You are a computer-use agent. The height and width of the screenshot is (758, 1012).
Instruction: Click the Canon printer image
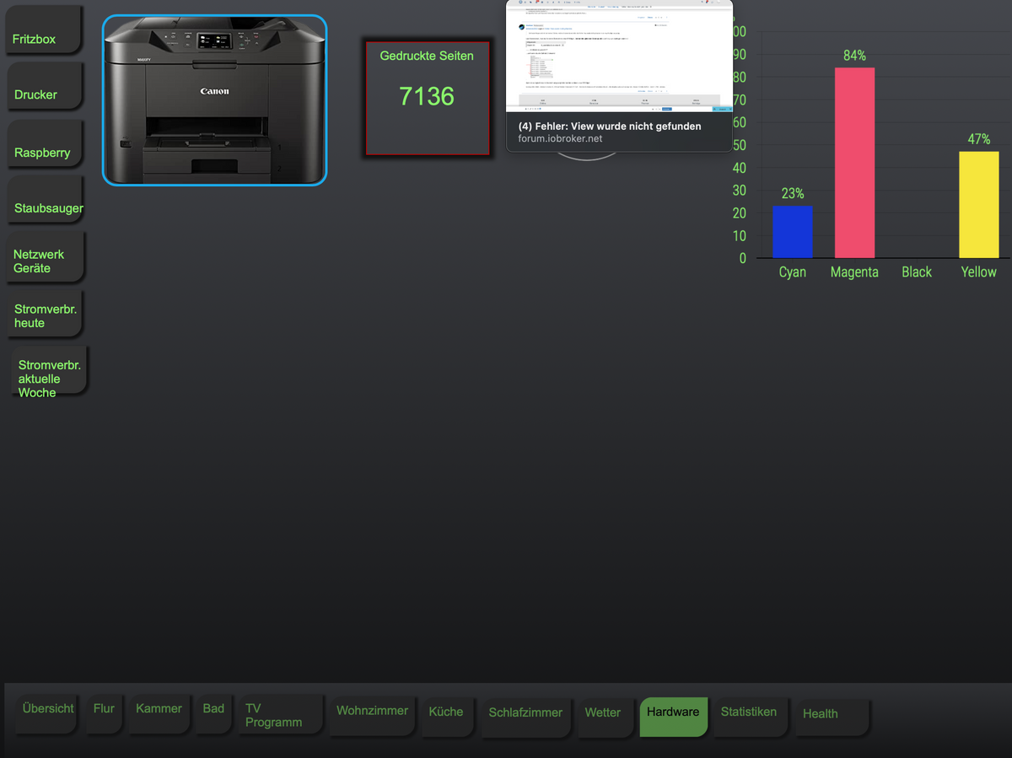[214, 99]
